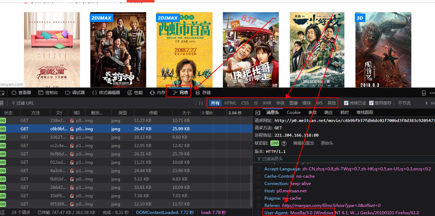Screen dimensions: 435x216
Task: Filter requests by JS type
Action: [256, 103]
